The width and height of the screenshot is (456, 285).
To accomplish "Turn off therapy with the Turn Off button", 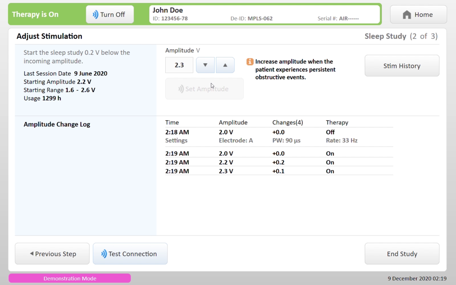I will 110,15.
